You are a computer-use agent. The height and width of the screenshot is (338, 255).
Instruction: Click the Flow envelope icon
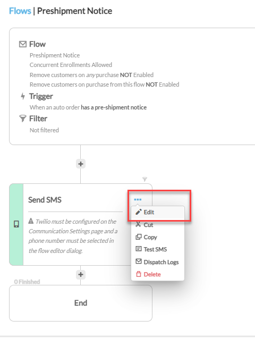pyautogui.click(x=23, y=44)
